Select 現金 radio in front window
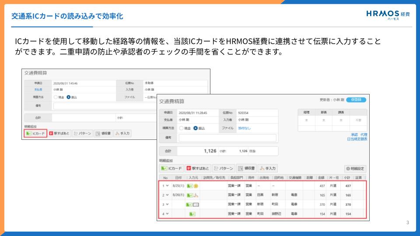Image resolution: width=420 pixels, height=236 pixels. pyautogui.click(x=181, y=128)
